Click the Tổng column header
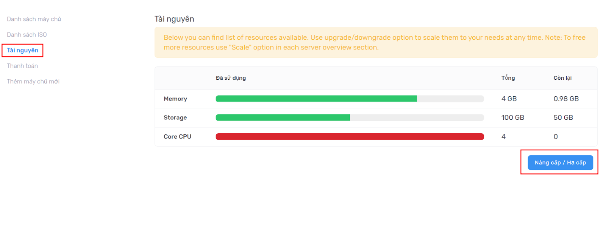Viewport: 606px width, 230px height. (x=508, y=78)
